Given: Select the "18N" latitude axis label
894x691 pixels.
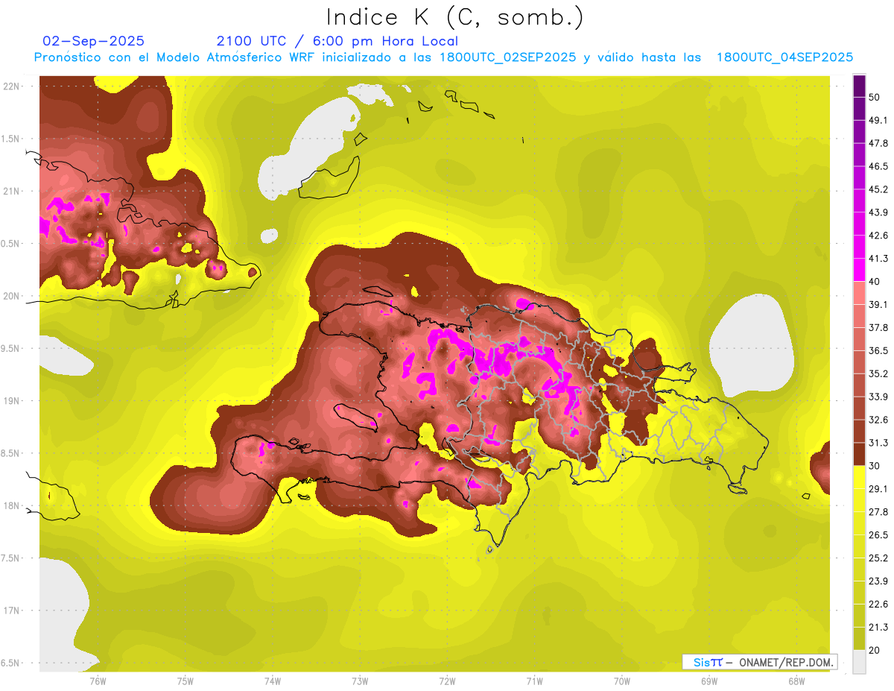Looking at the screenshot, I should (x=12, y=505).
